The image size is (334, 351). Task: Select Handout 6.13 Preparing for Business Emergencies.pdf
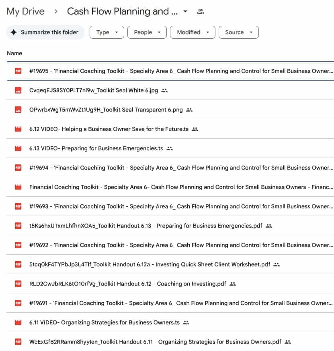point(145,226)
